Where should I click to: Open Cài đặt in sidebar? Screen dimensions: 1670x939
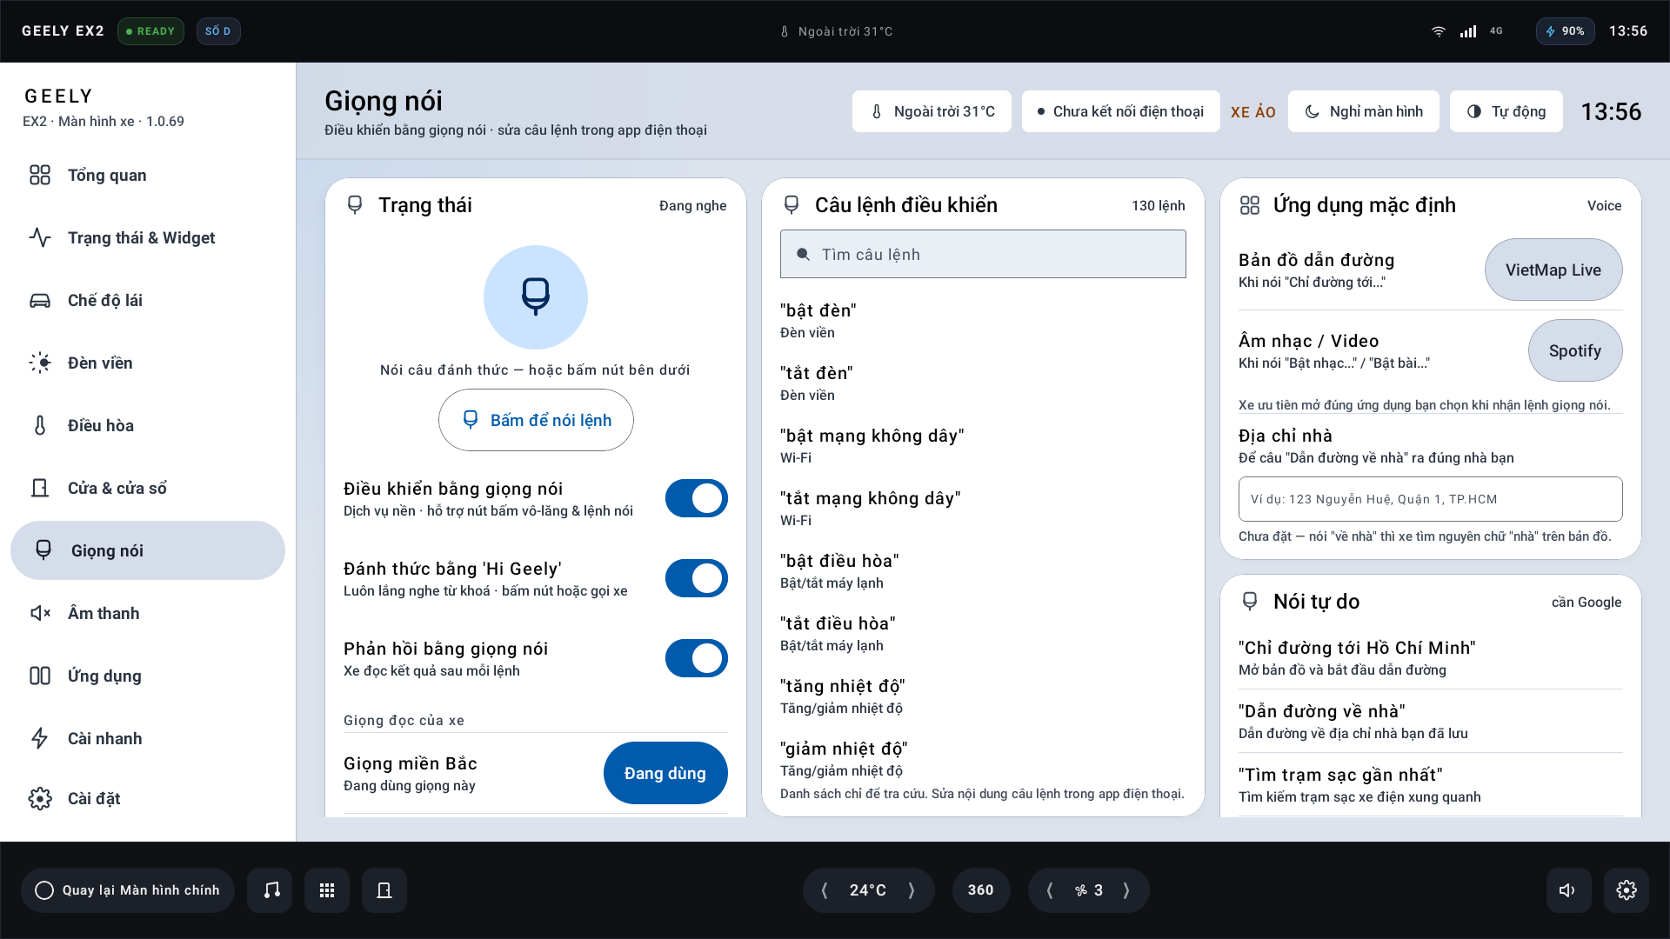[148, 798]
